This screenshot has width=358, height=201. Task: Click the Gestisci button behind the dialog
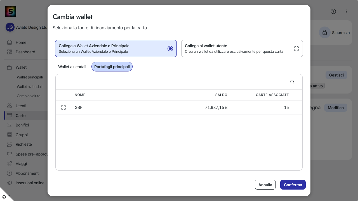tap(336, 75)
